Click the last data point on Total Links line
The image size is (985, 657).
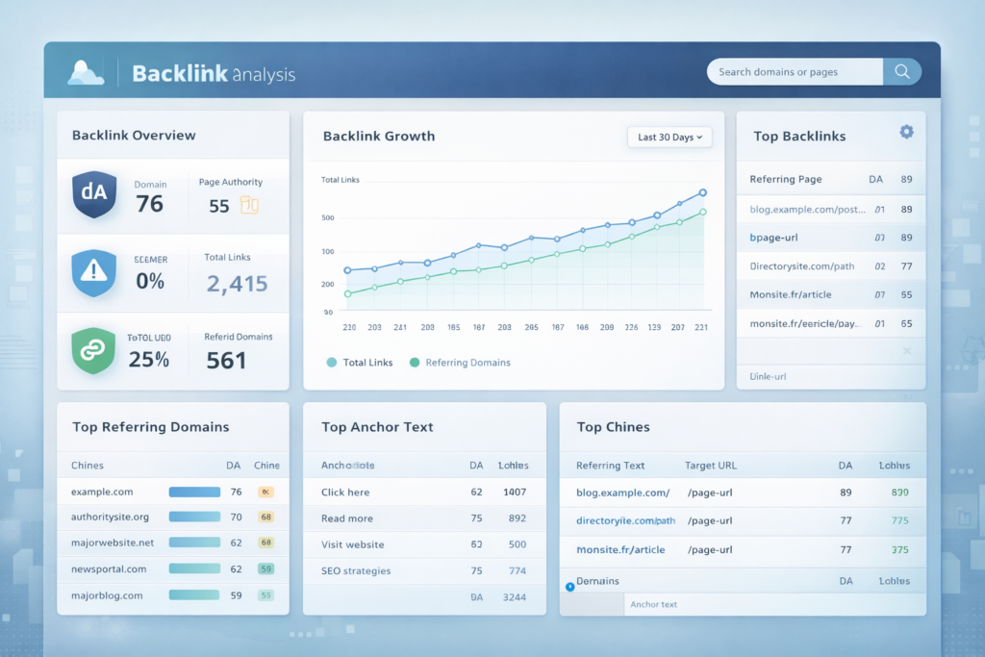(x=703, y=193)
